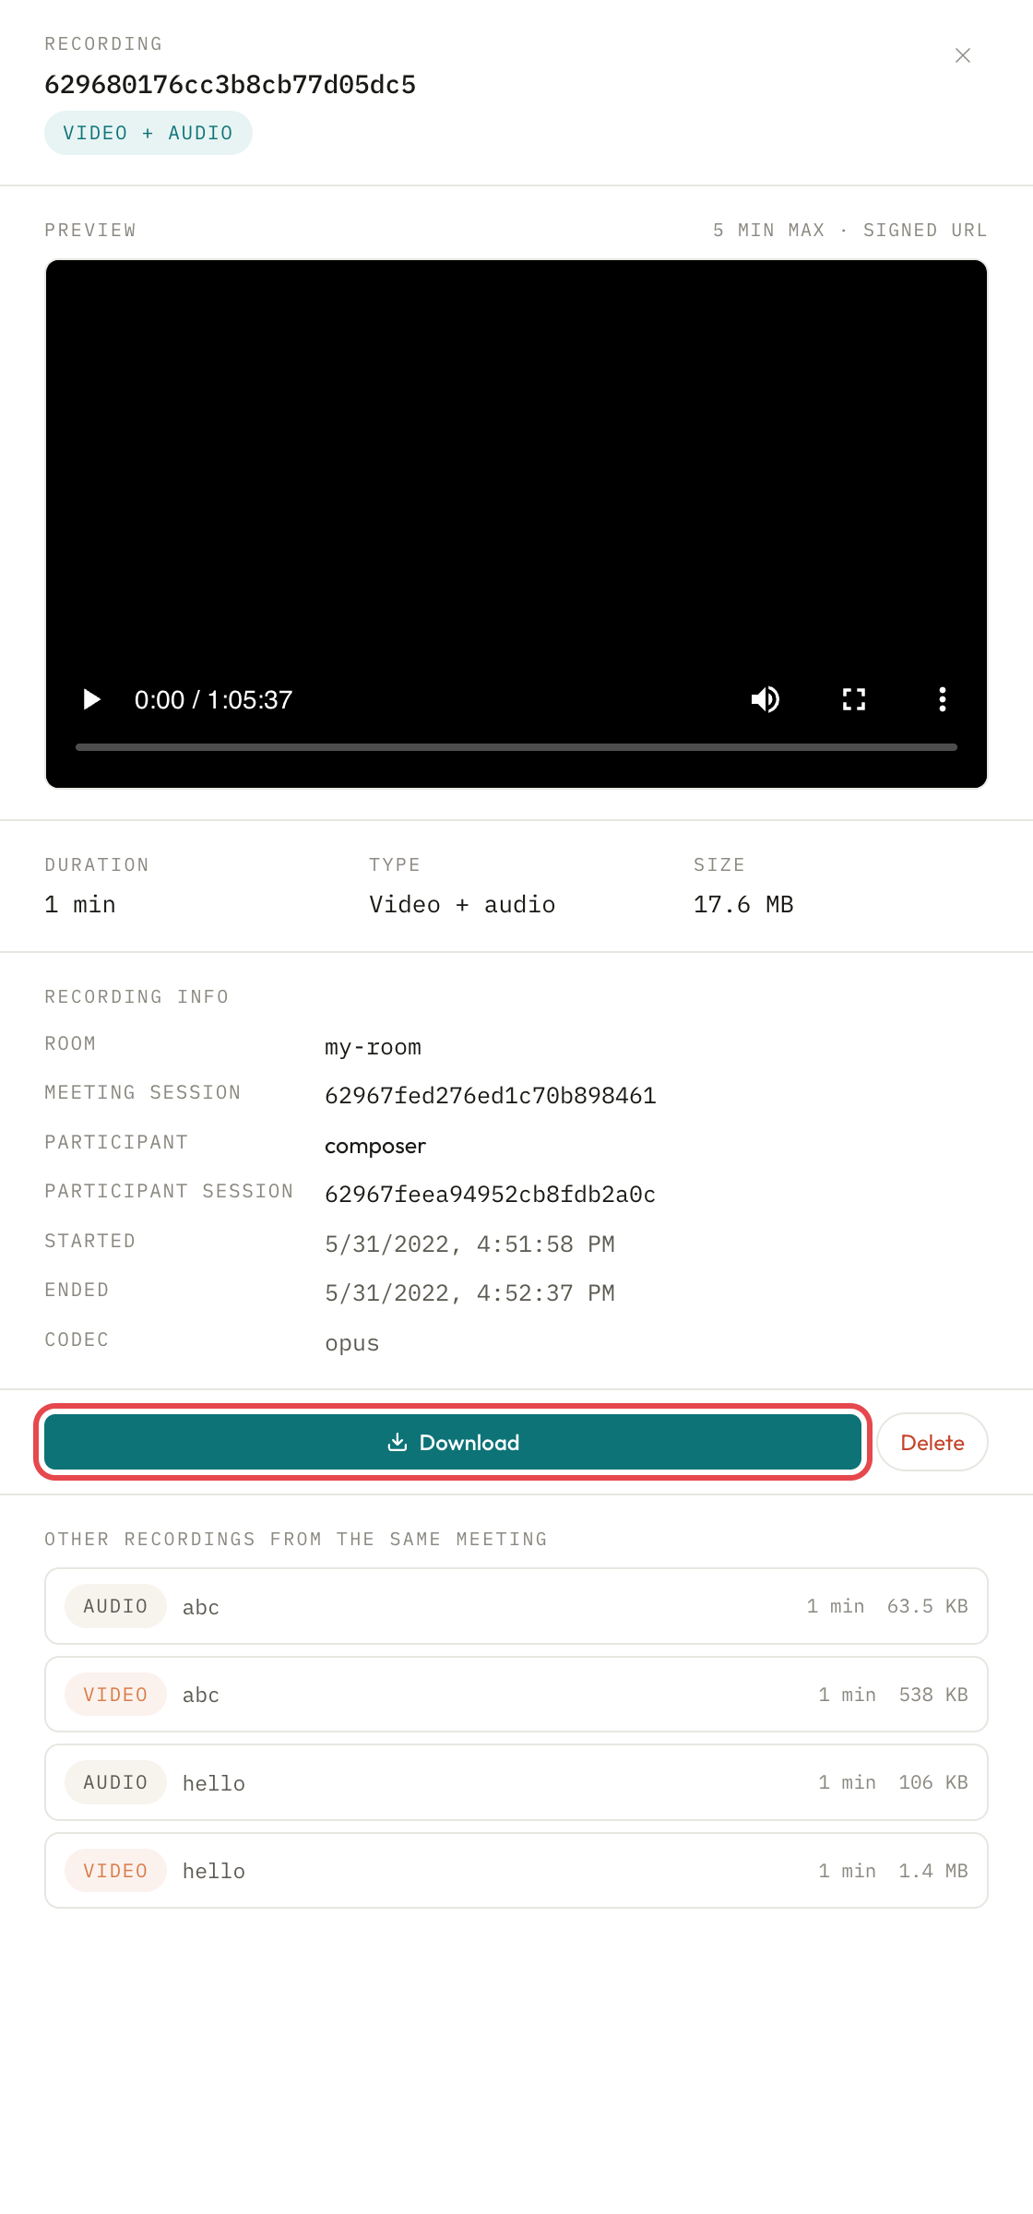Click the room name my-room
The image size is (1033, 2214).
[373, 1047]
